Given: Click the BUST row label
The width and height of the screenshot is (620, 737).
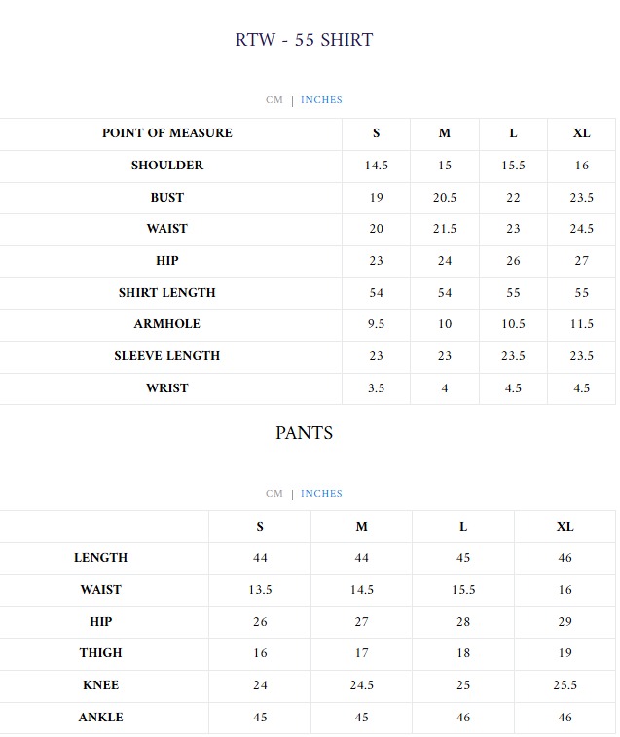Looking at the screenshot, I should [167, 198].
